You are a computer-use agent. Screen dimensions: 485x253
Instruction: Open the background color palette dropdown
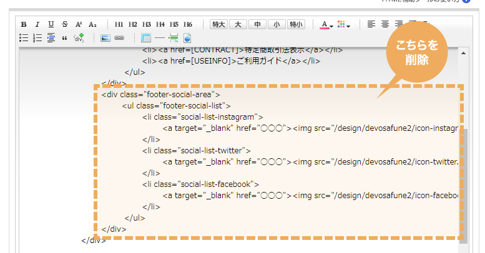[344, 25]
